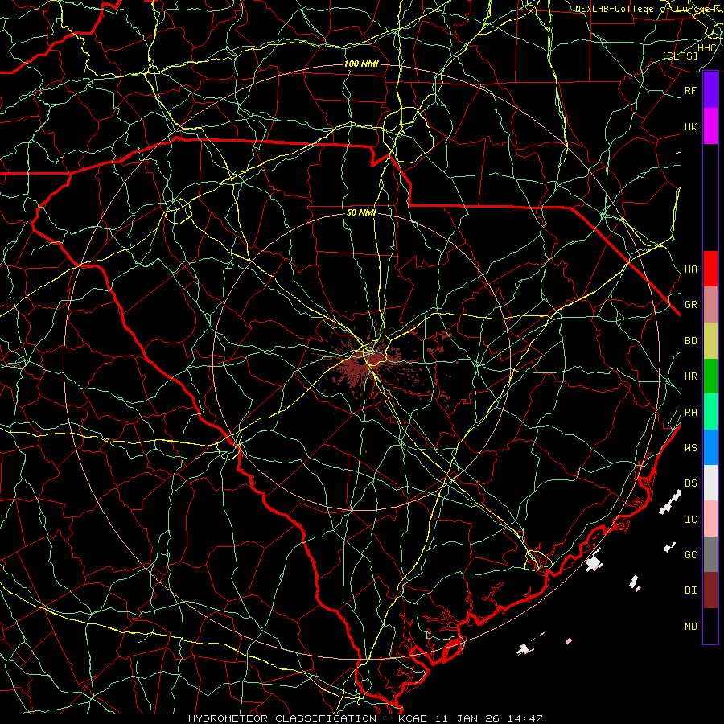Click the "HR" legend label

(690, 376)
